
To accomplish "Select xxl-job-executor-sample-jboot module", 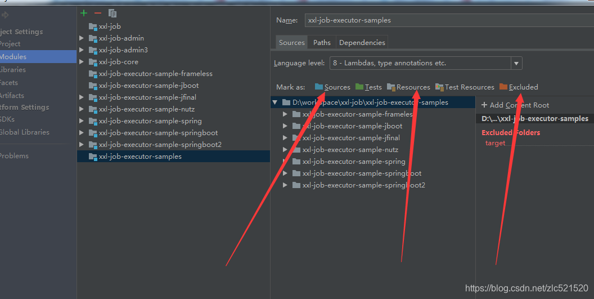I will [148, 86].
